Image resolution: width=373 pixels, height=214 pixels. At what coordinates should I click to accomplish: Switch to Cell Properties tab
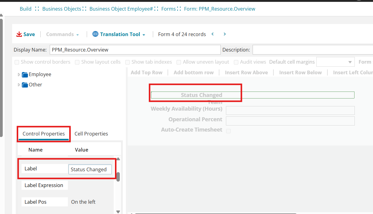click(x=91, y=134)
